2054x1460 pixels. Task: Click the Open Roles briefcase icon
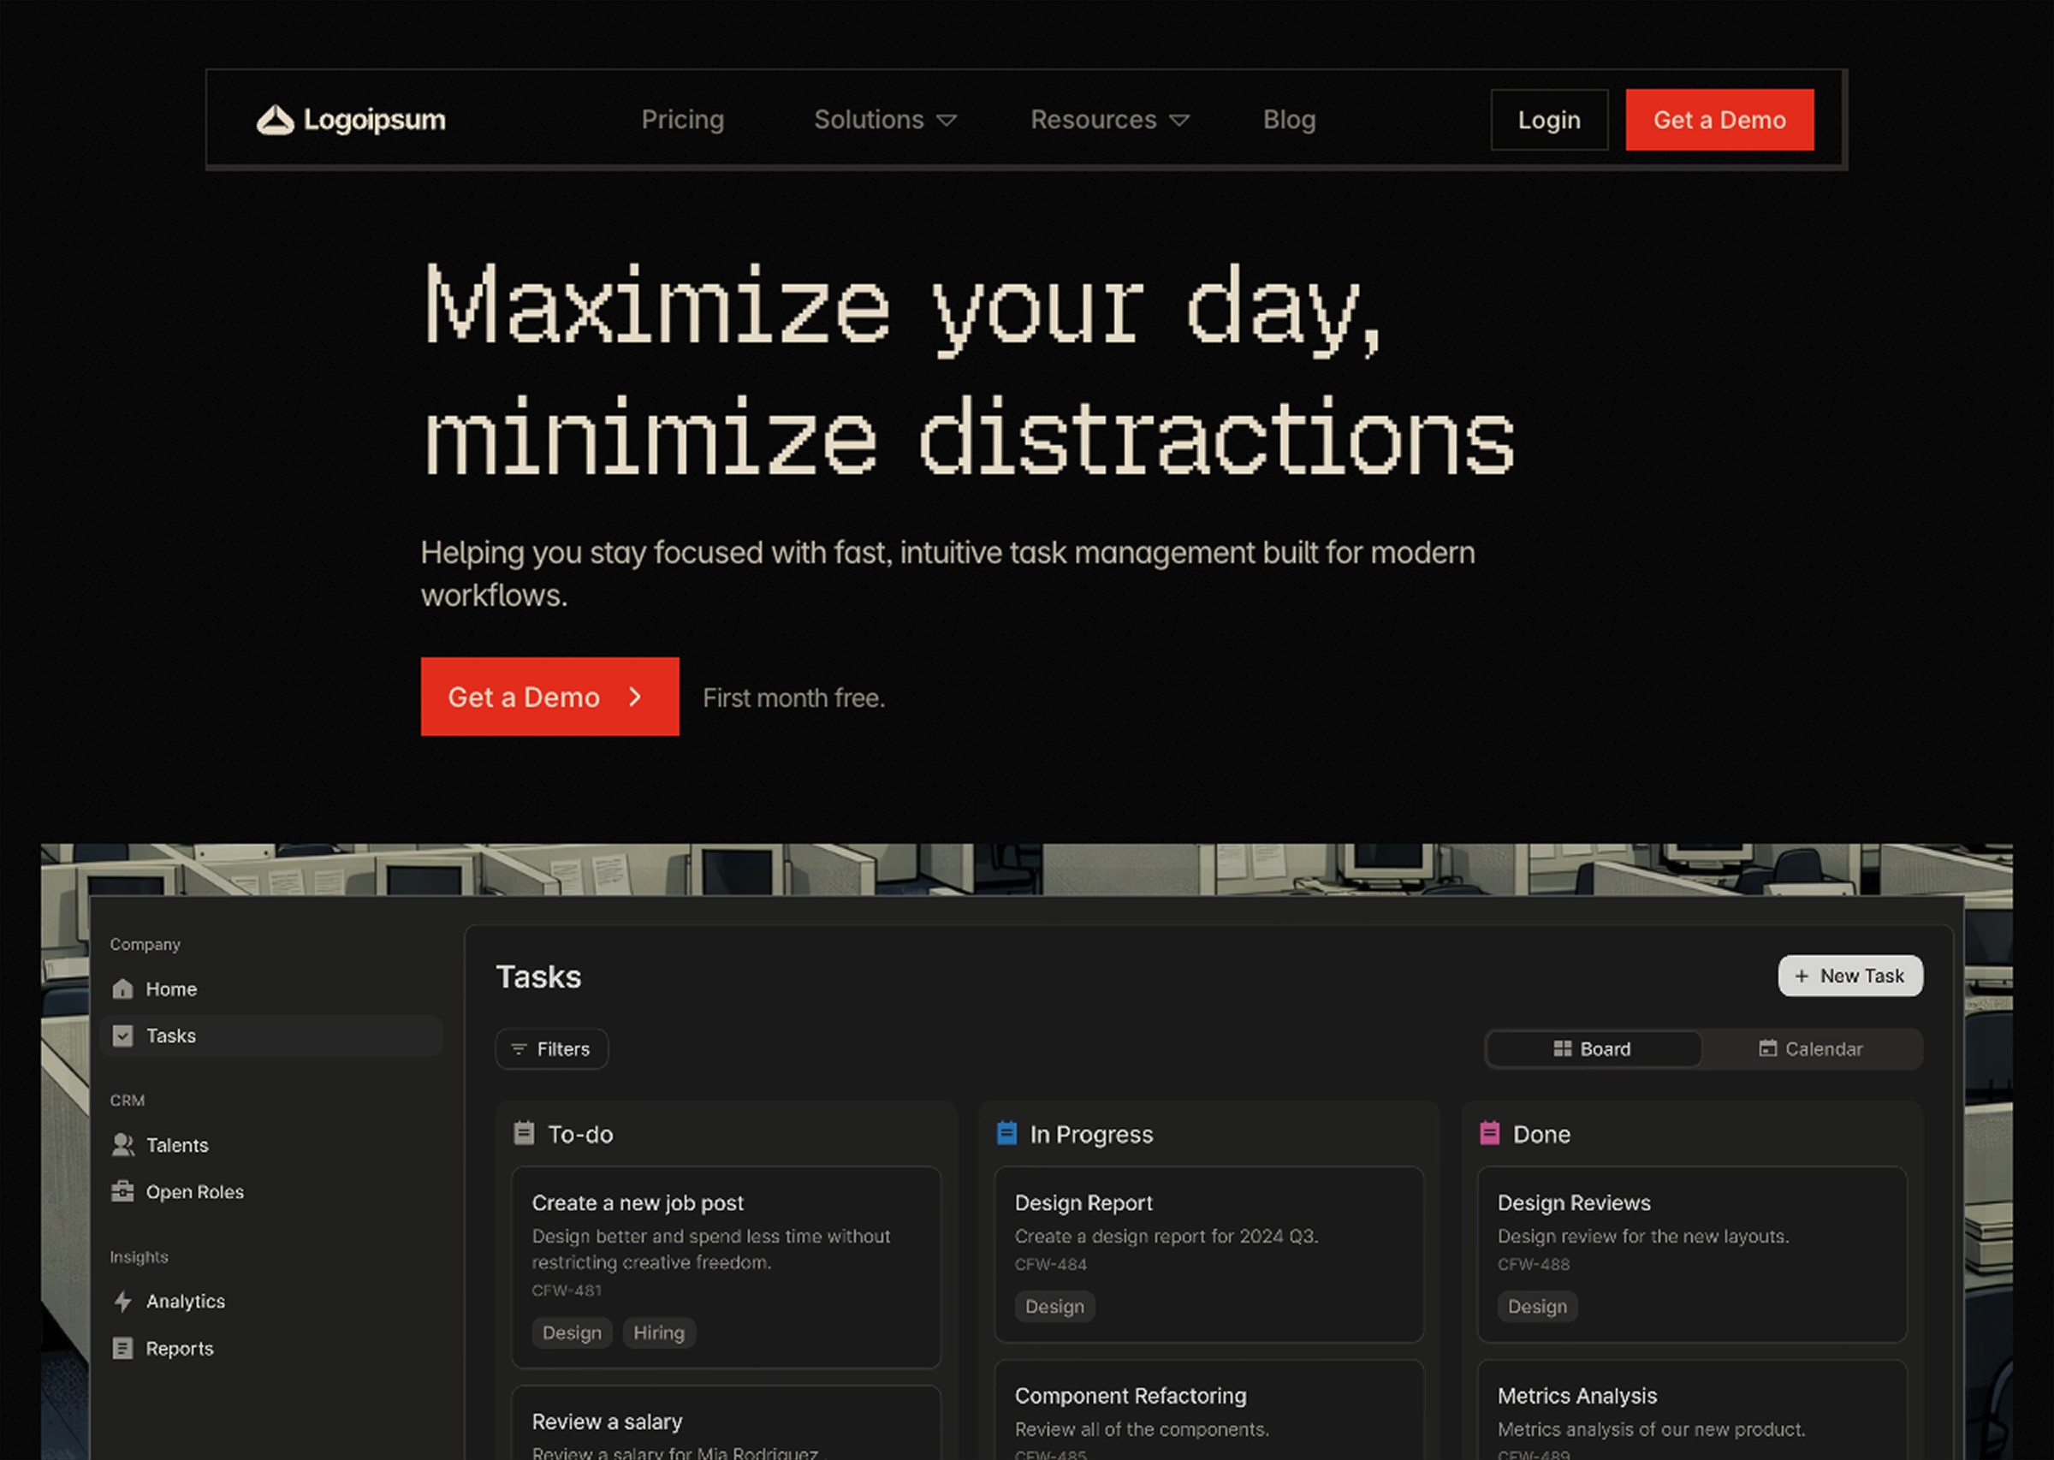[123, 1191]
